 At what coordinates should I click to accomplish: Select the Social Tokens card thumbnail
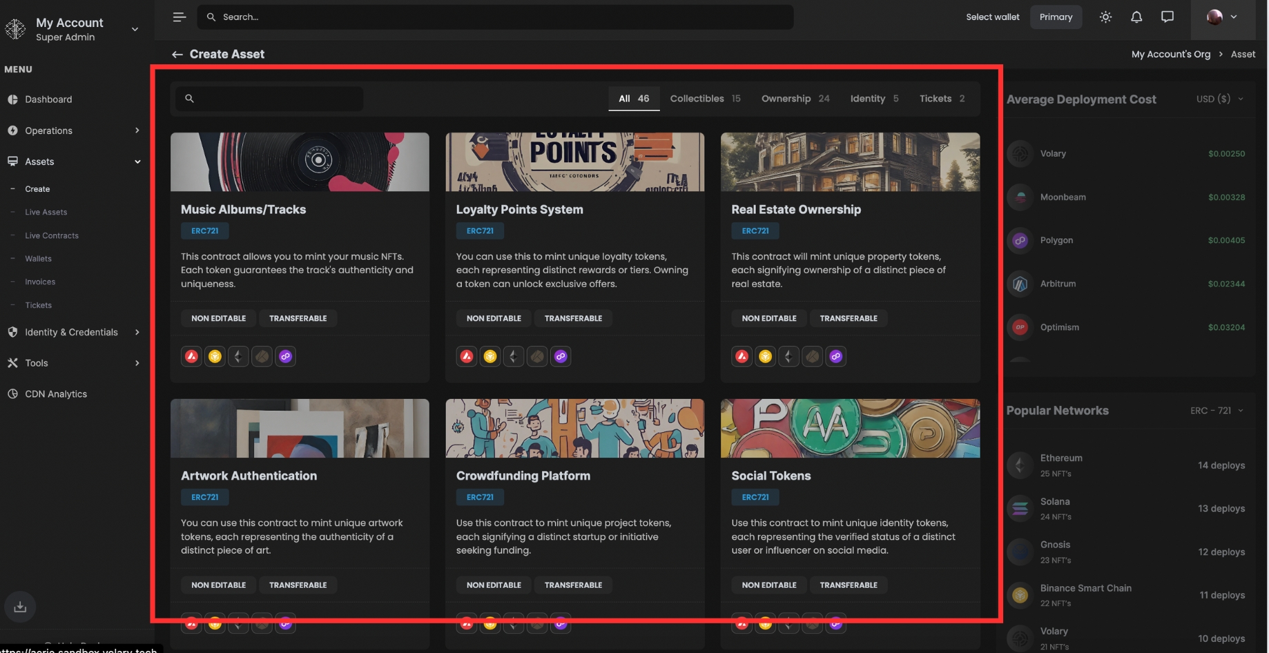[x=849, y=428]
